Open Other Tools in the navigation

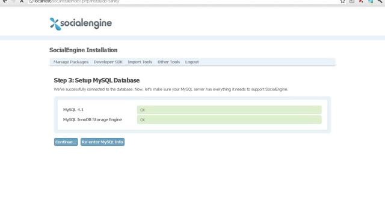[x=168, y=62]
